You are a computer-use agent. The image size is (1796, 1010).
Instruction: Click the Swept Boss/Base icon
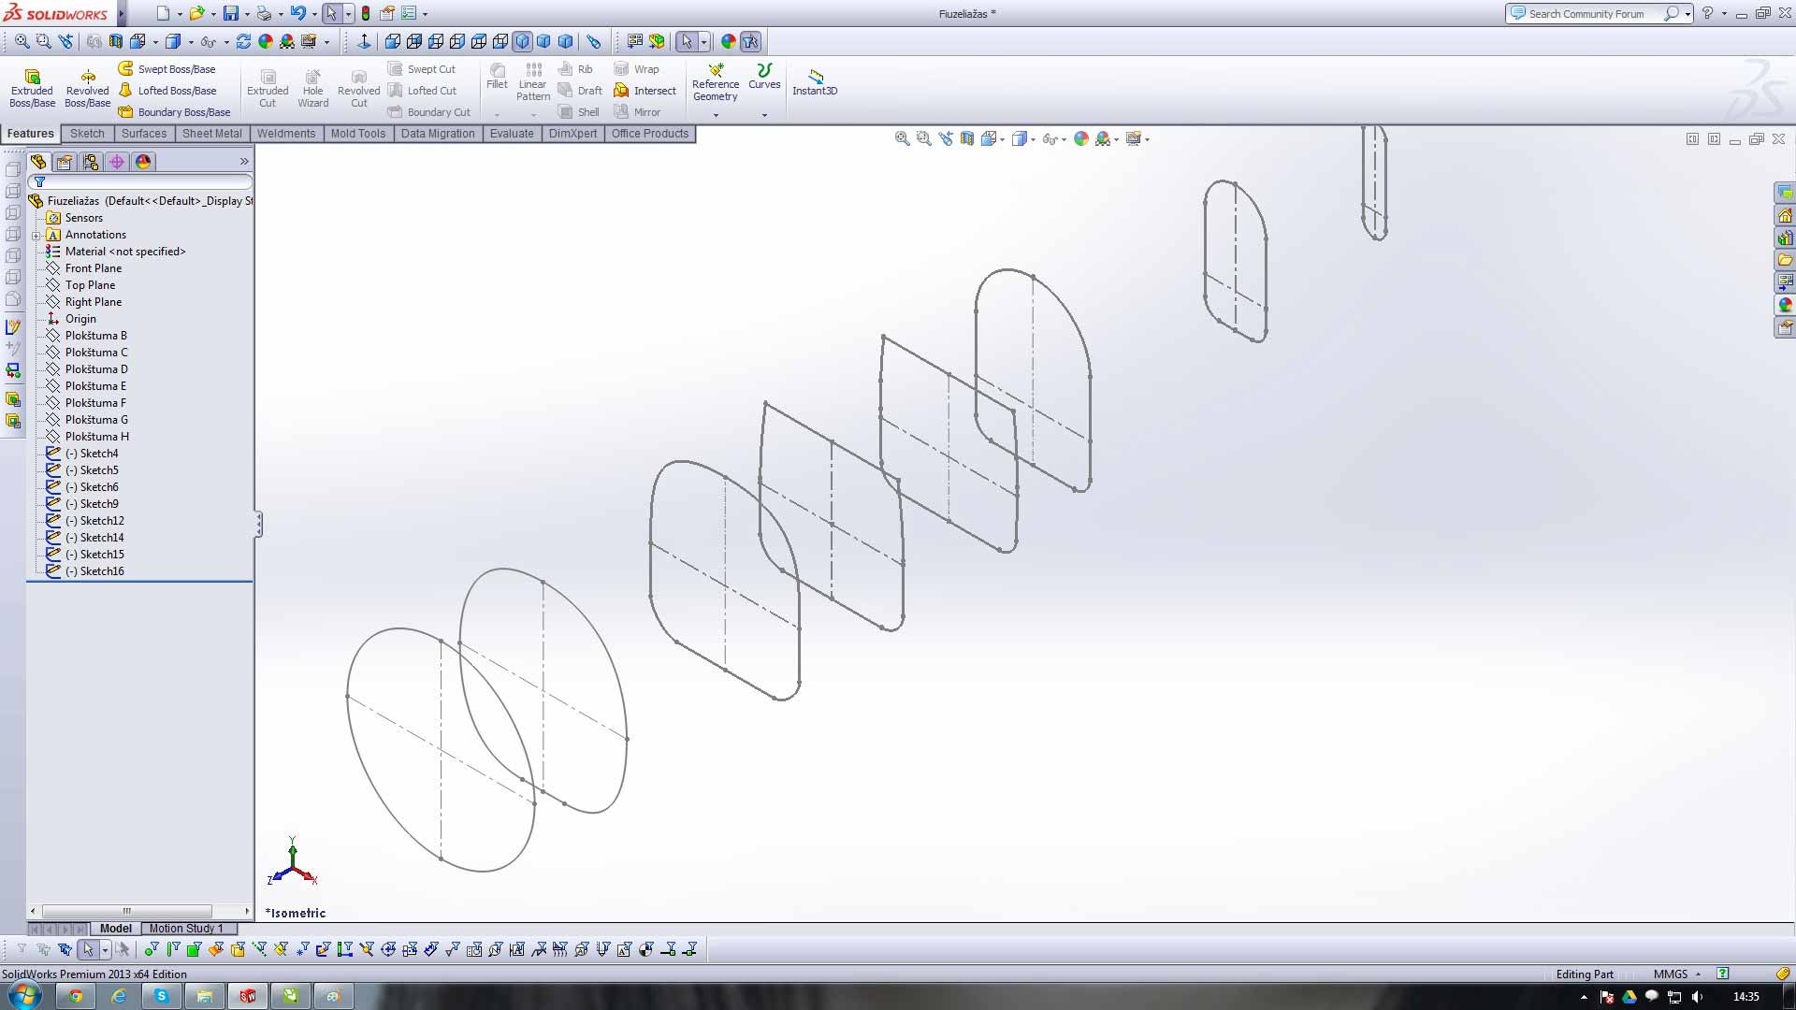tap(126, 69)
